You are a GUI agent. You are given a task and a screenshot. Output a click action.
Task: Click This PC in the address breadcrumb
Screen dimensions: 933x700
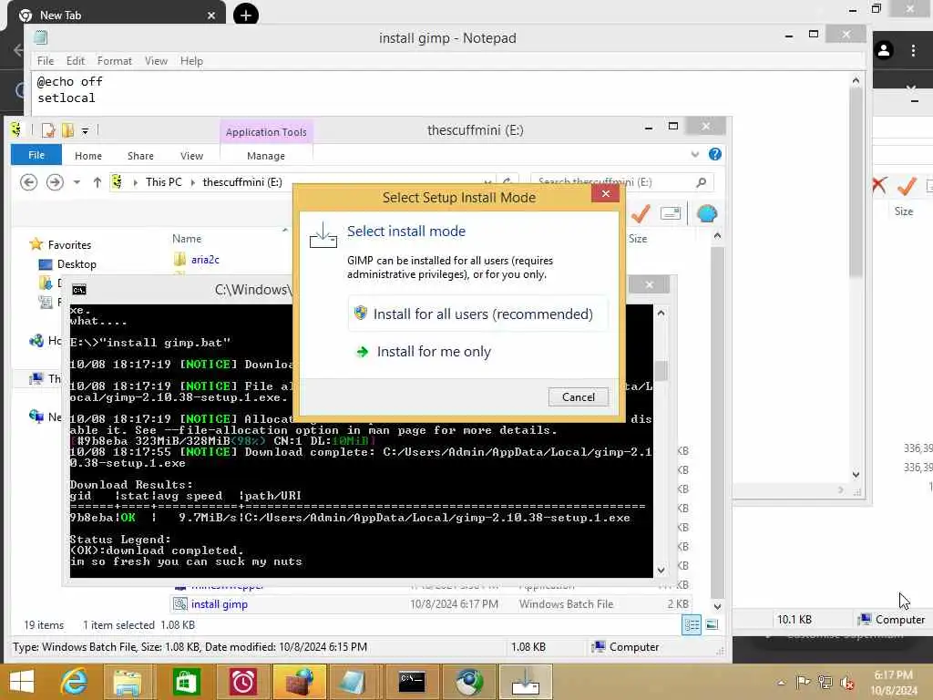point(164,182)
